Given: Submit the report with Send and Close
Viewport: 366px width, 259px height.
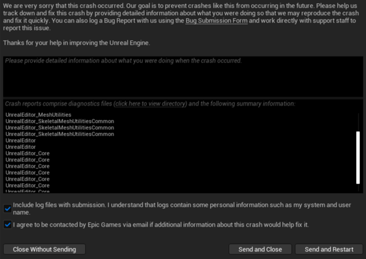Looking at the screenshot, I should pyautogui.click(x=260, y=249).
